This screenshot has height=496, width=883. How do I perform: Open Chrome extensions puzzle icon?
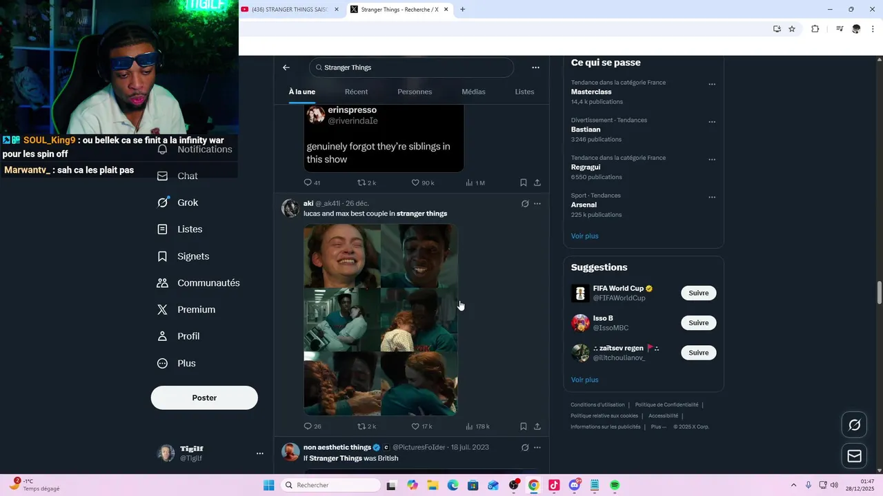click(x=815, y=29)
